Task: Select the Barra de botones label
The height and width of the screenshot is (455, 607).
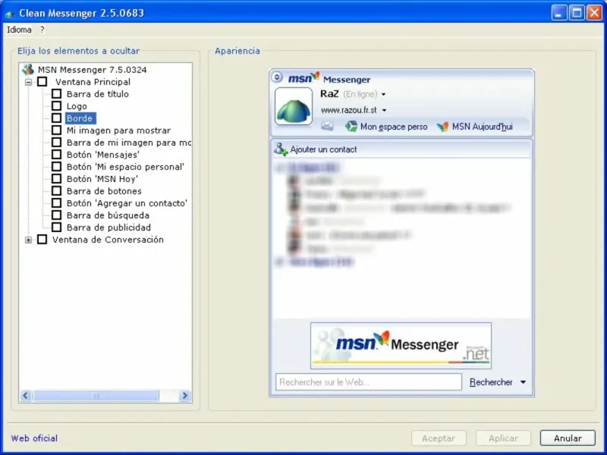Action: [x=104, y=191]
